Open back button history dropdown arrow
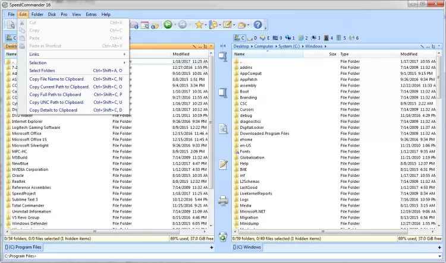The width and height of the screenshot is (446, 263). coord(175,25)
